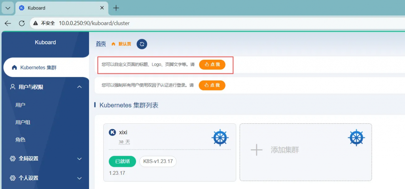This screenshot has height=189, width=405.
Task: Collapse the 用户与权限 sidebar section
Action: click(79, 87)
